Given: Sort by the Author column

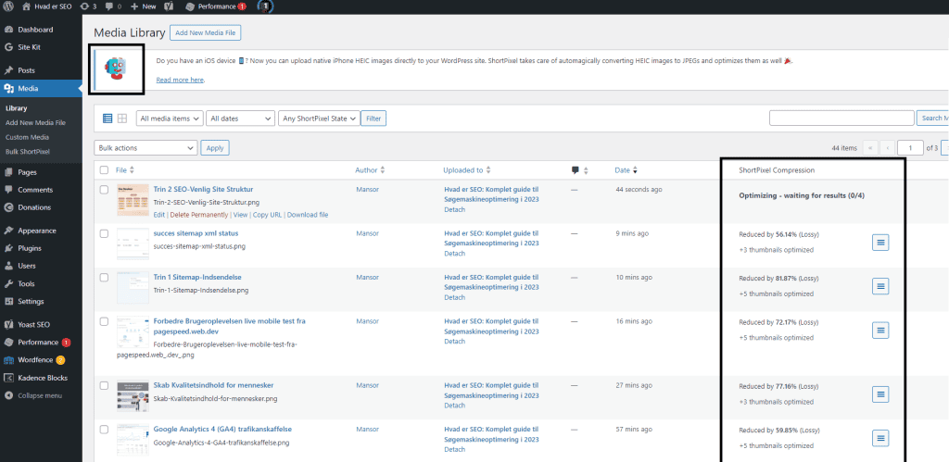Looking at the screenshot, I should coord(370,170).
